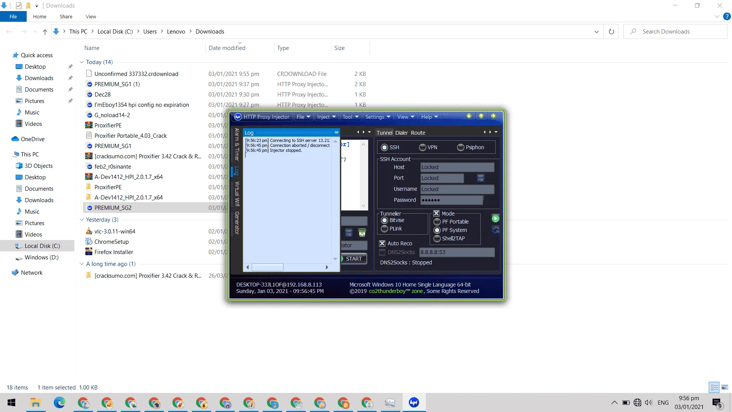Expand the address bar history dropdown

pos(597,32)
